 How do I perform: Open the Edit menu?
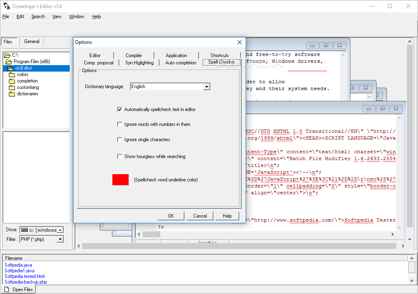[20, 16]
